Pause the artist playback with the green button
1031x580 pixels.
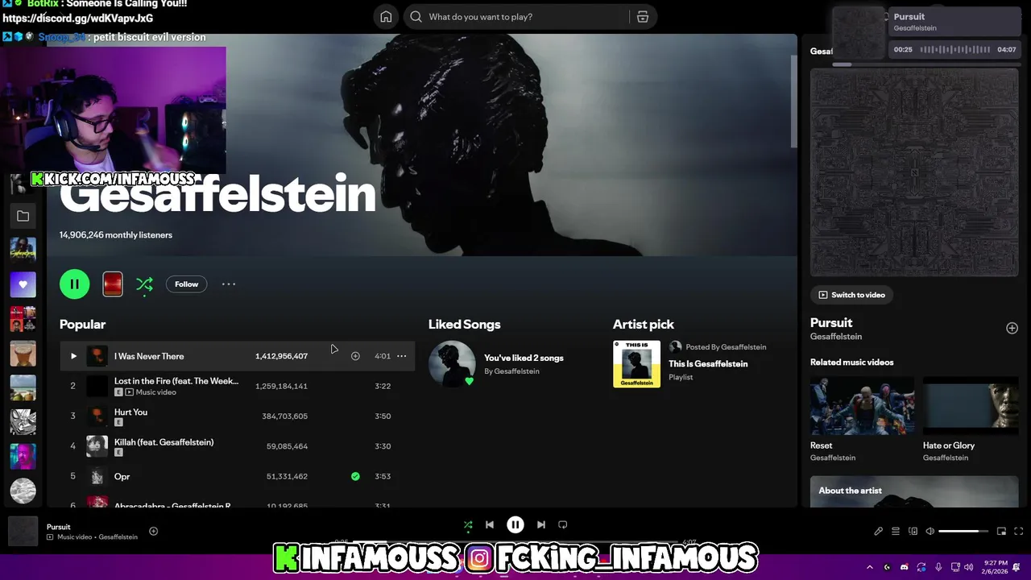click(75, 284)
